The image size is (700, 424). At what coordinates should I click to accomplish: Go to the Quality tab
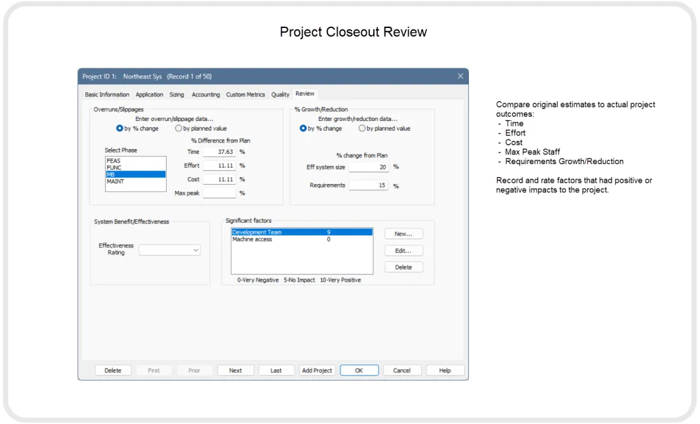pyautogui.click(x=280, y=95)
